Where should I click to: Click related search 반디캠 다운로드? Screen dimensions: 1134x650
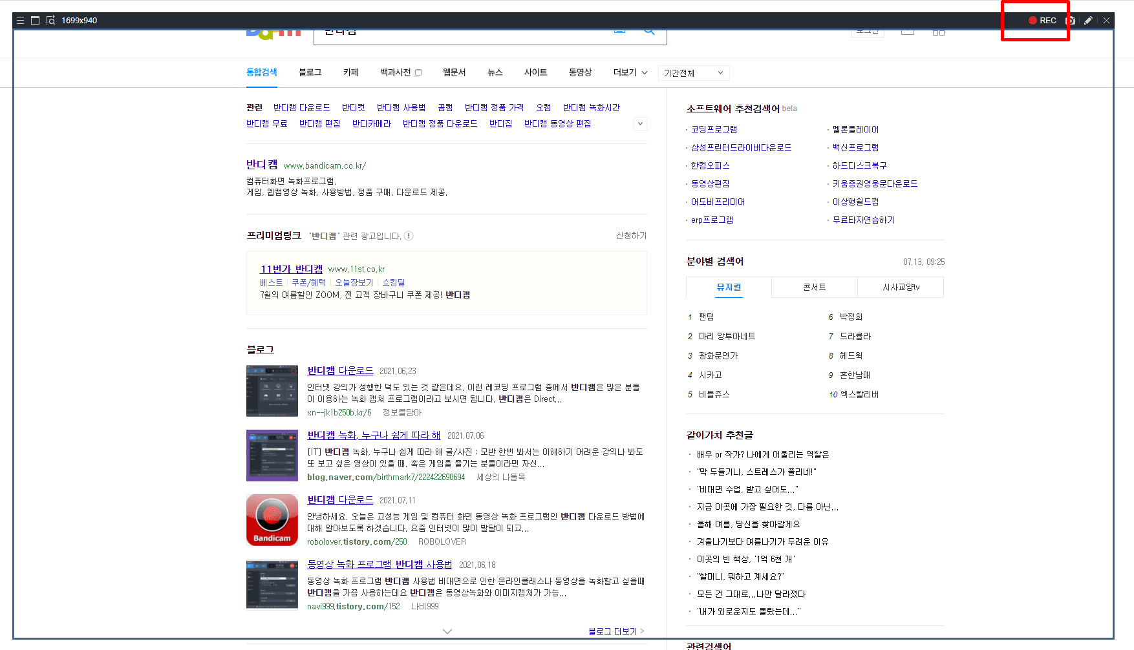[302, 107]
